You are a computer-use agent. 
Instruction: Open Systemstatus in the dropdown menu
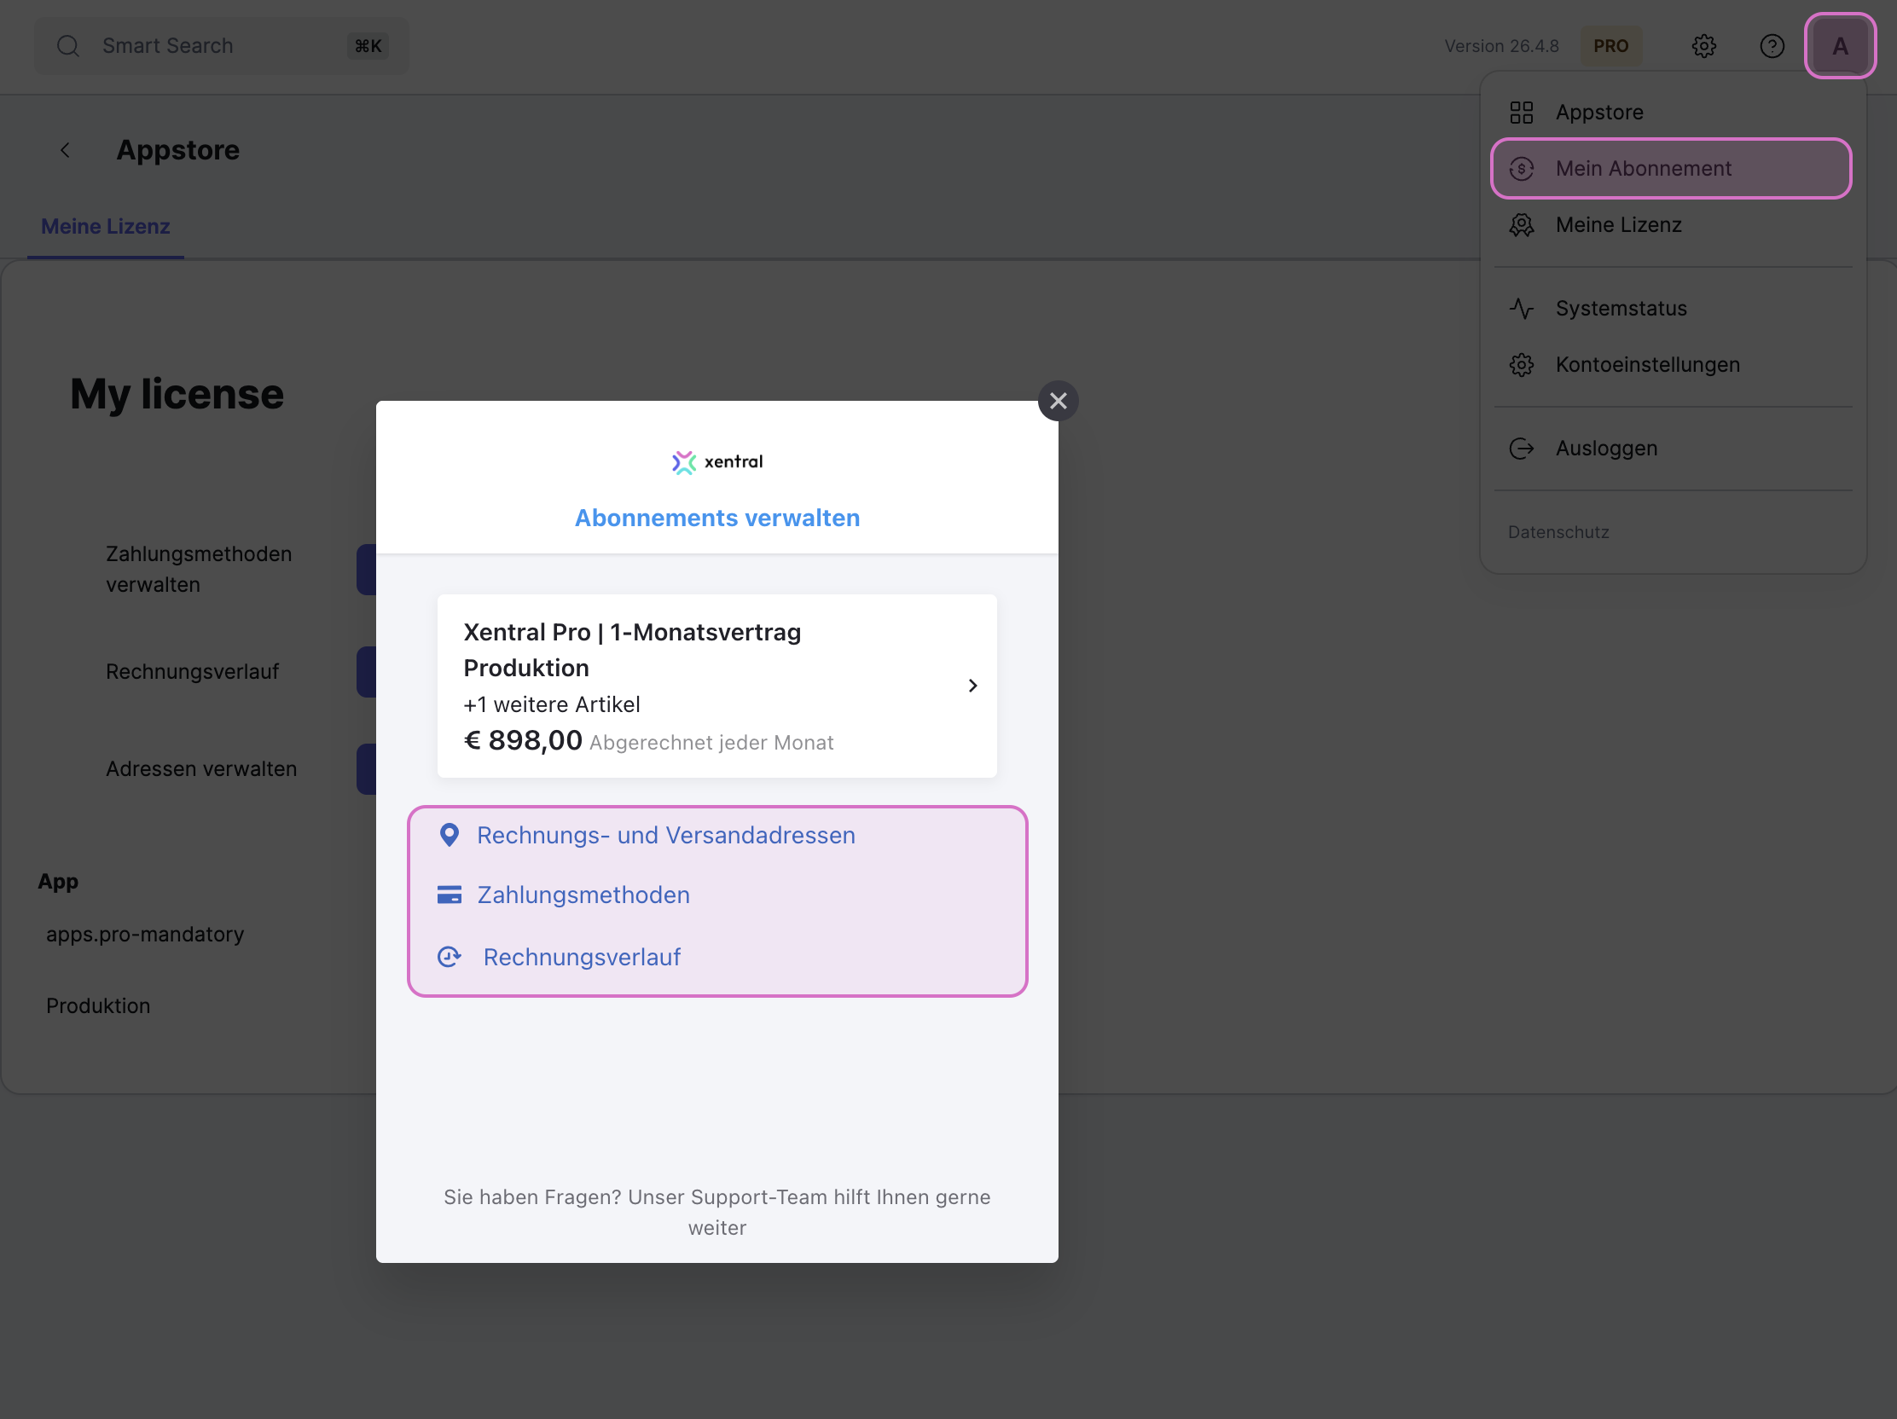pyautogui.click(x=1620, y=309)
